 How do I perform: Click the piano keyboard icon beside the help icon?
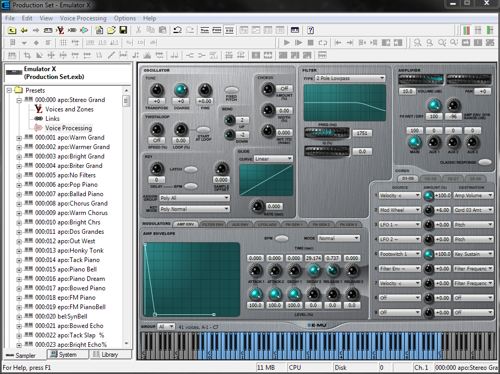point(295,30)
